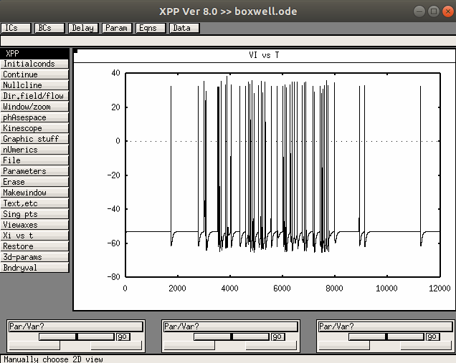Open Viewaxes menu entry
Screen dimensions: 456x363
34,225
